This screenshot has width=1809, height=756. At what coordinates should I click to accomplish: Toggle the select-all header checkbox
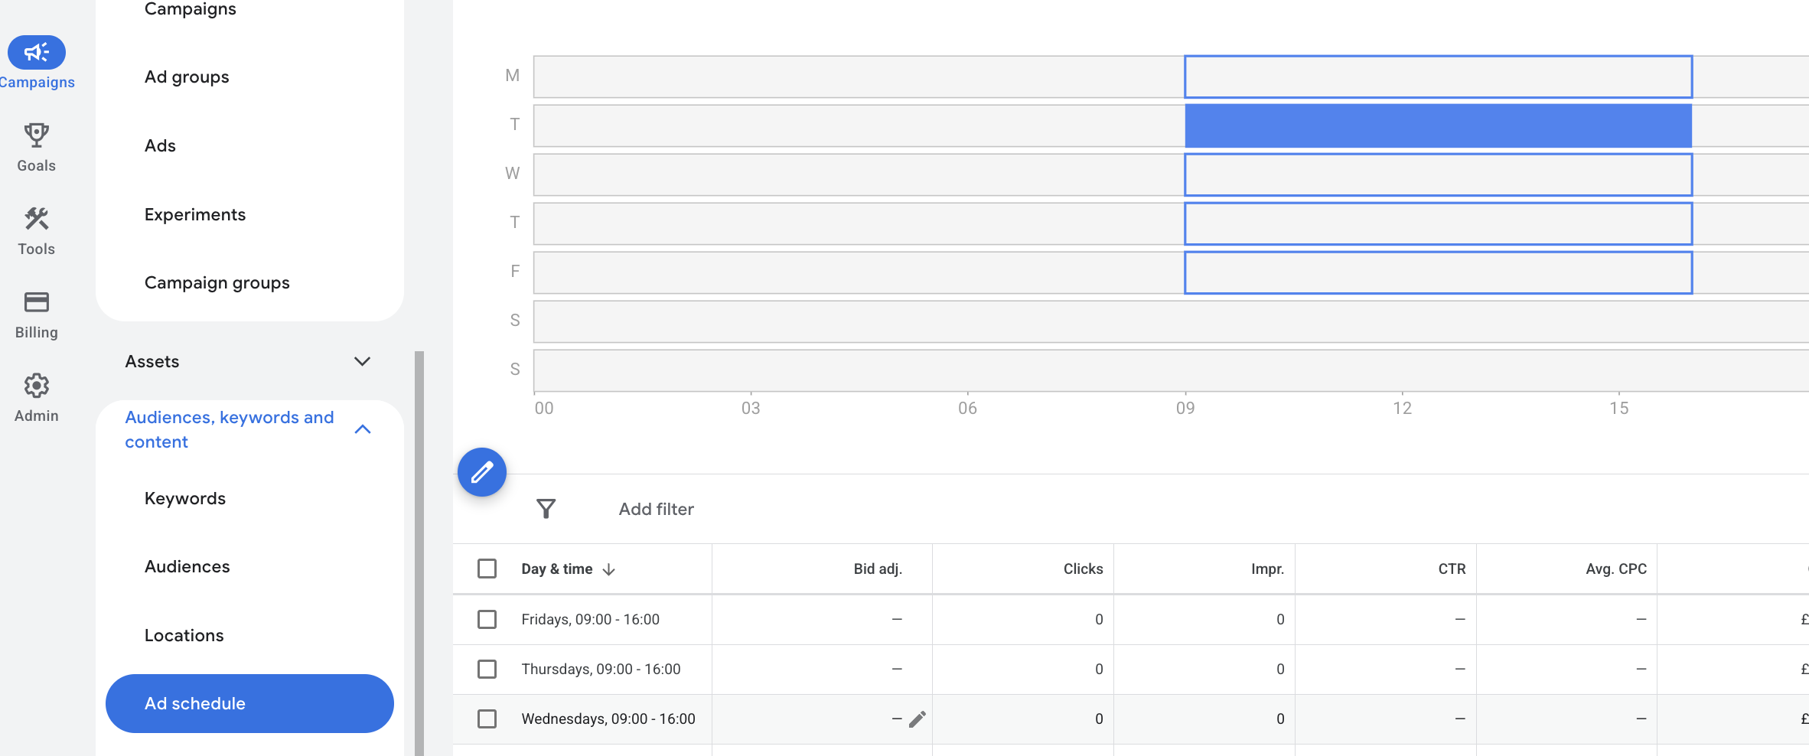coord(487,569)
